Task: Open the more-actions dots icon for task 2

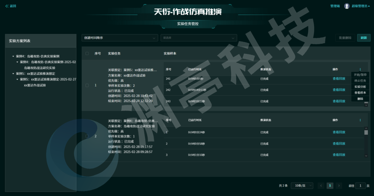Action: [360, 120]
